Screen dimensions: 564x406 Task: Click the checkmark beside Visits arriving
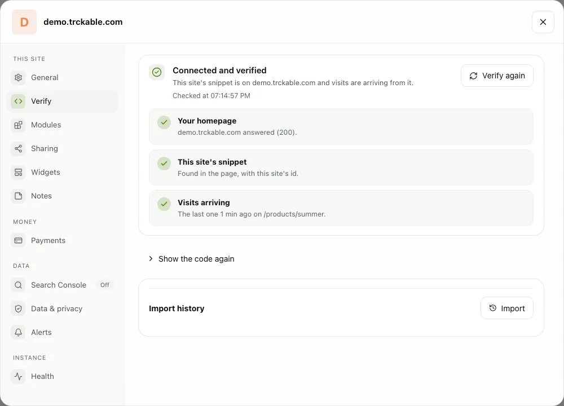pyautogui.click(x=164, y=204)
